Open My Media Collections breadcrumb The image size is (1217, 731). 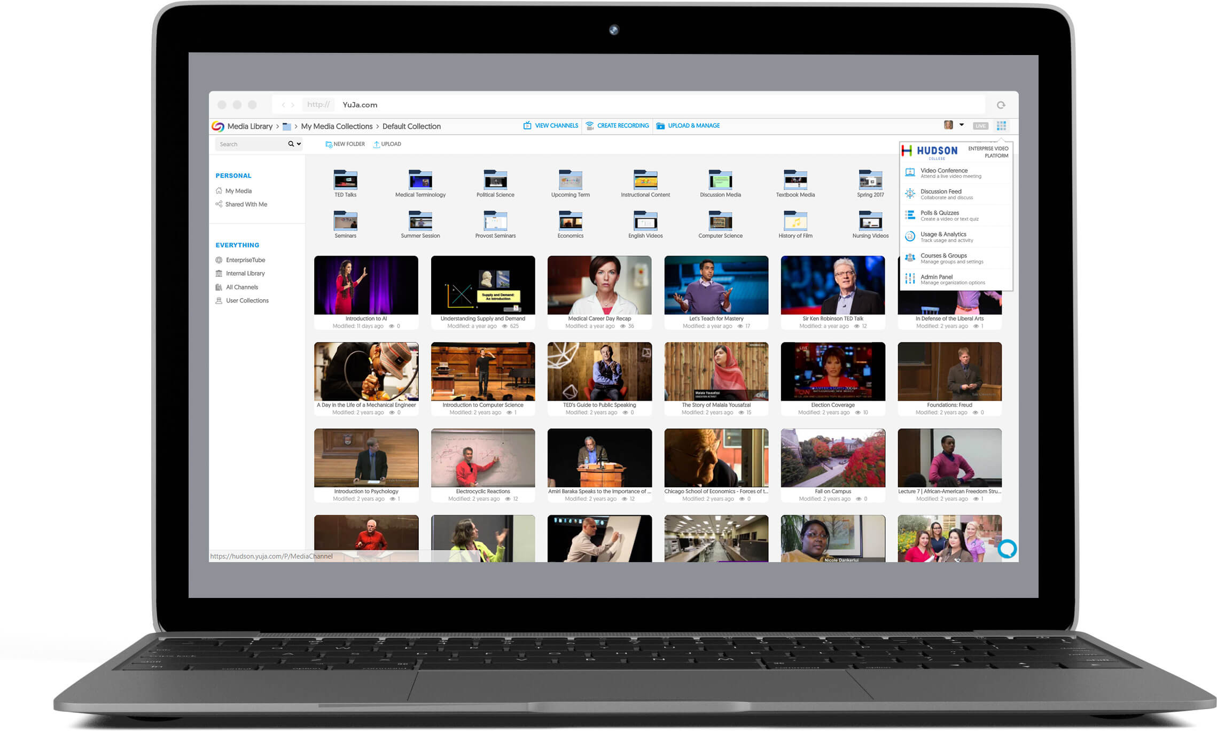click(337, 126)
